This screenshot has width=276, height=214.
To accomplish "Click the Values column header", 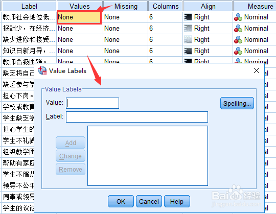I will [80, 6].
